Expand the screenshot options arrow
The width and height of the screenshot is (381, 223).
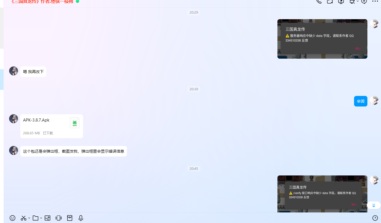coord(29,218)
